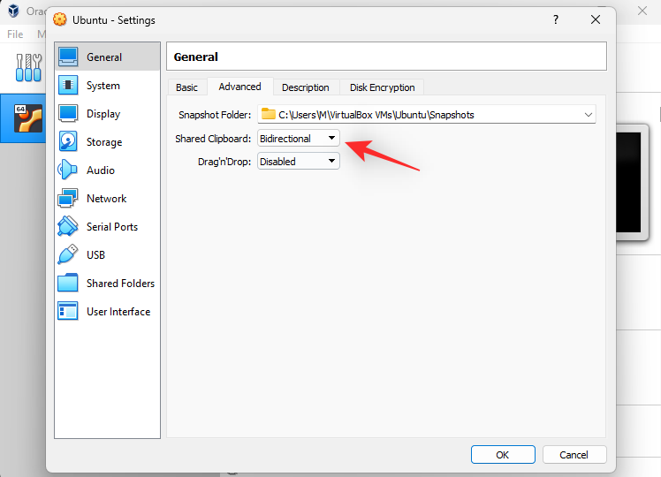661x477 pixels.
Task: Open the Shared Folders icon
Action: point(68,284)
